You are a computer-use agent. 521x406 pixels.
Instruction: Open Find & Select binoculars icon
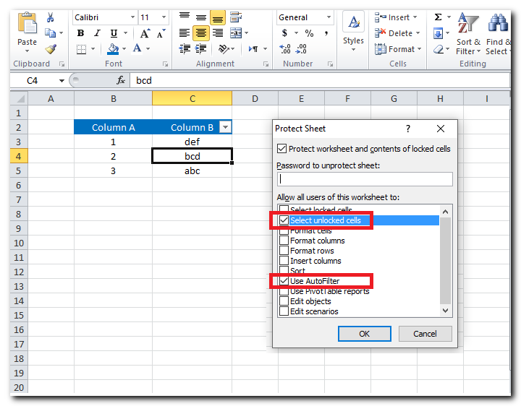tap(498, 23)
